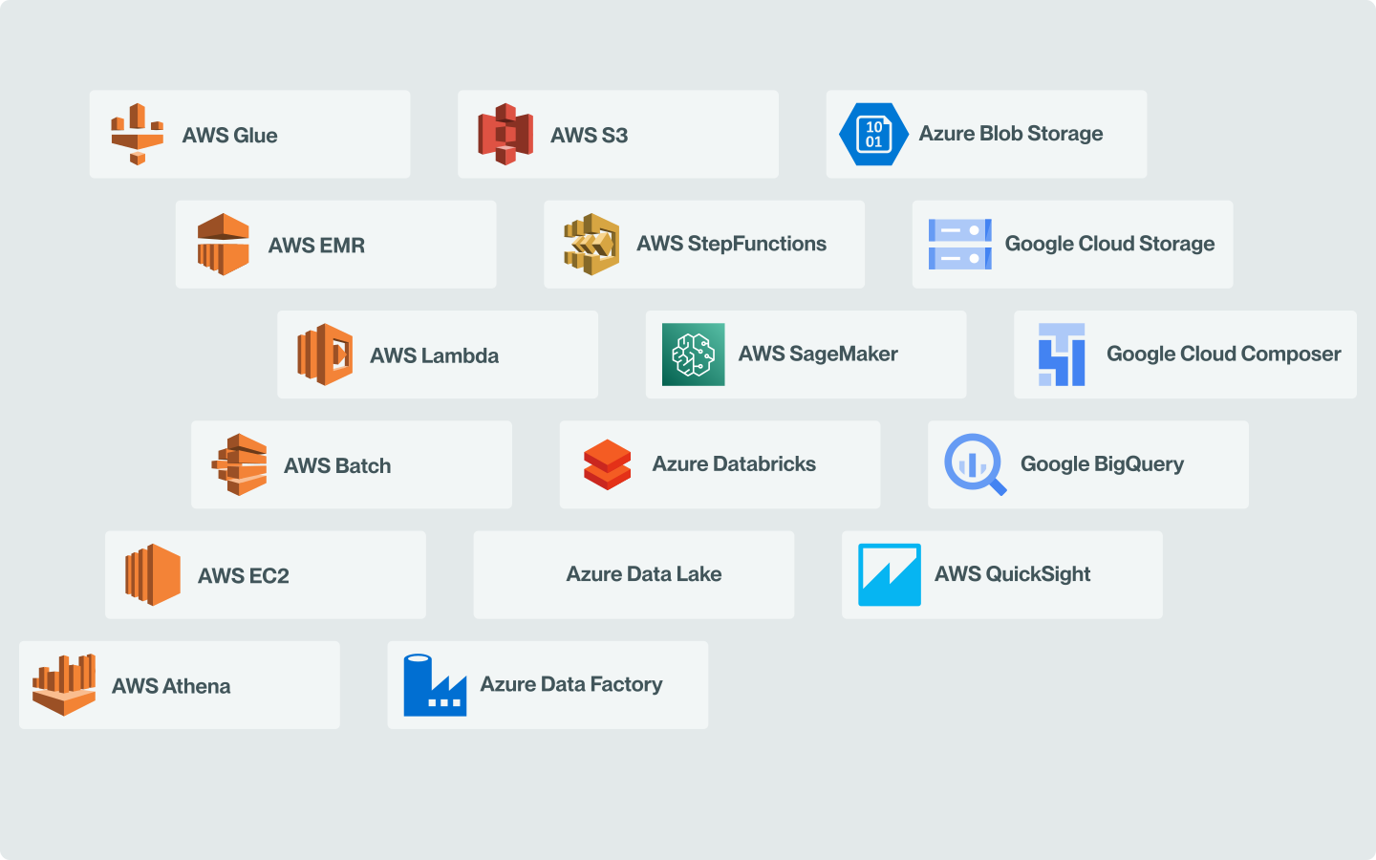Click the Azure Databricks card
The image size is (1376, 860).
click(720, 464)
